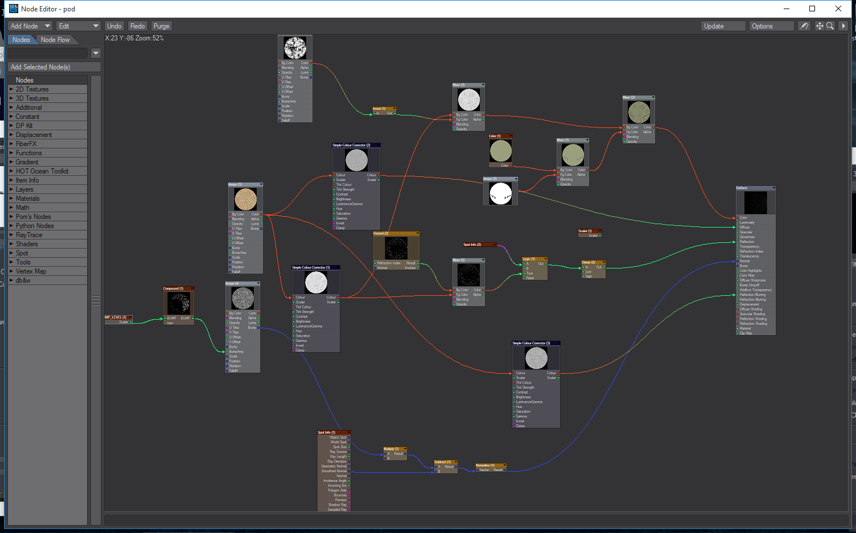Click the brush icon in top toolbar

804,26
